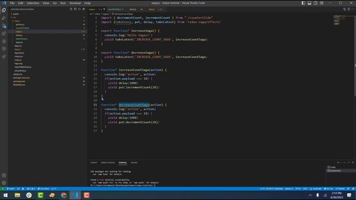Screen dimensions: 356x200
Task: Open the View menu
Action: (x=46, y=3)
